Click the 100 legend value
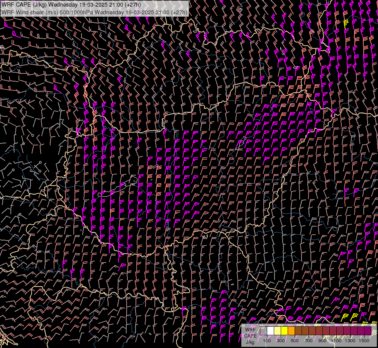The height and width of the screenshot is (348, 378). click(267, 341)
